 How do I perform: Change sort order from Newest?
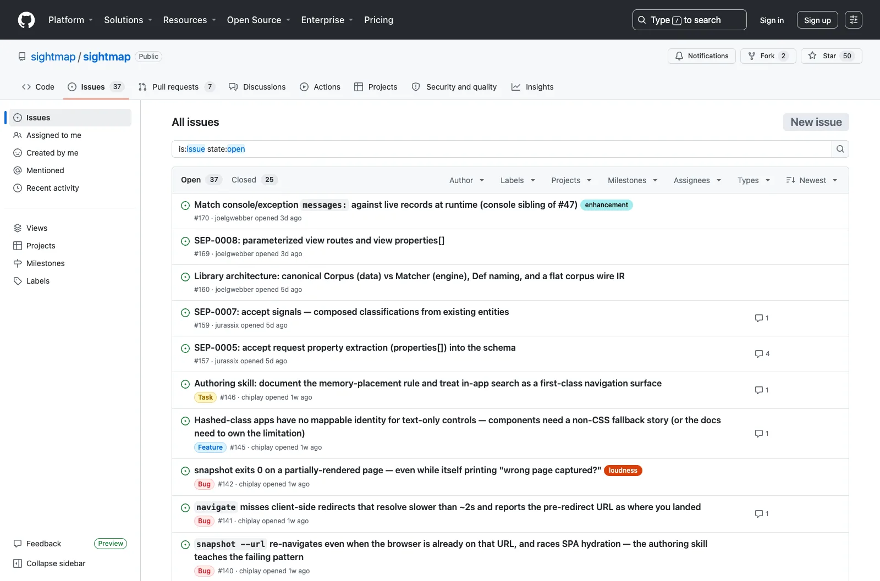point(811,180)
